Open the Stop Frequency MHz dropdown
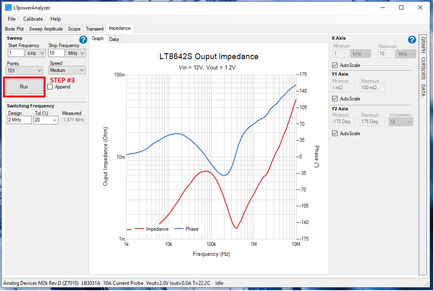Image resolution: width=434 pixels, height=291 pixels. [76, 53]
